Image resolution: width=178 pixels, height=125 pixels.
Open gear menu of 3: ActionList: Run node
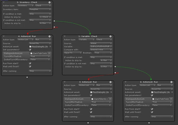pos(110,82)
